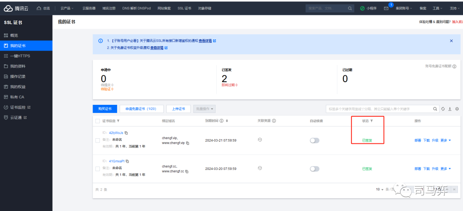Click 升级 for chengf.vip certificate
The image size is (463, 211).
click(435, 140)
